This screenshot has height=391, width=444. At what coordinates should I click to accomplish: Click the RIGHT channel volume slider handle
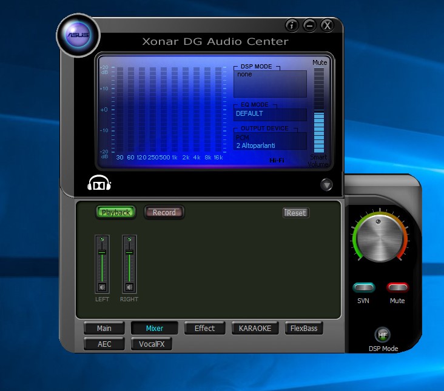129,252
